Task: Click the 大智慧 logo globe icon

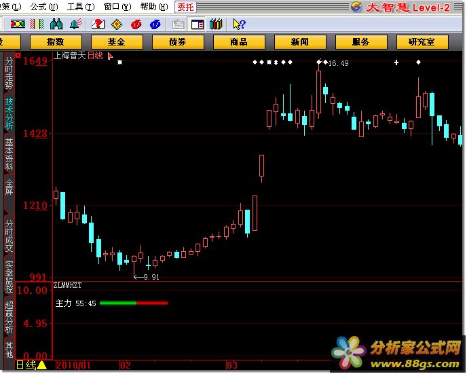Action: click(356, 6)
